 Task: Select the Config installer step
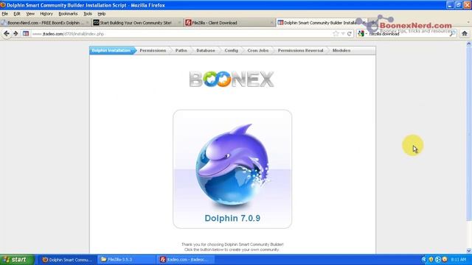click(231, 51)
